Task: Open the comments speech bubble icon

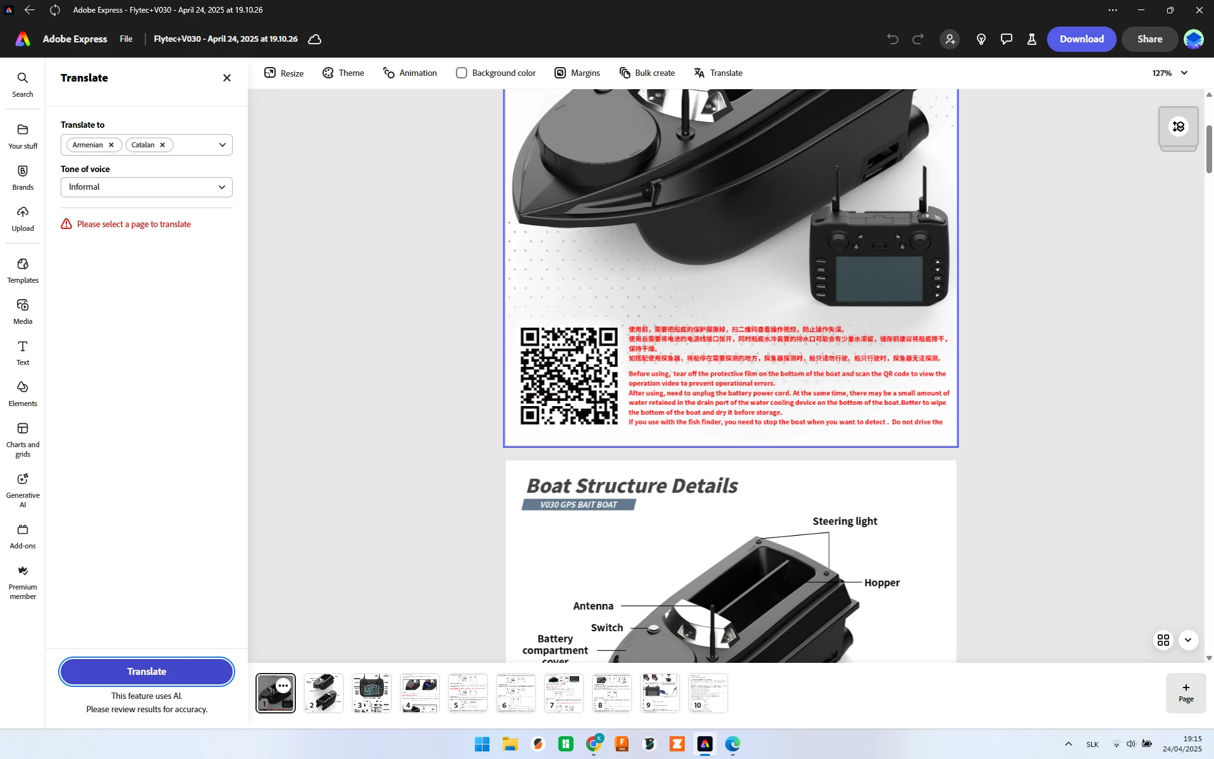Action: pyautogui.click(x=1006, y=39)
